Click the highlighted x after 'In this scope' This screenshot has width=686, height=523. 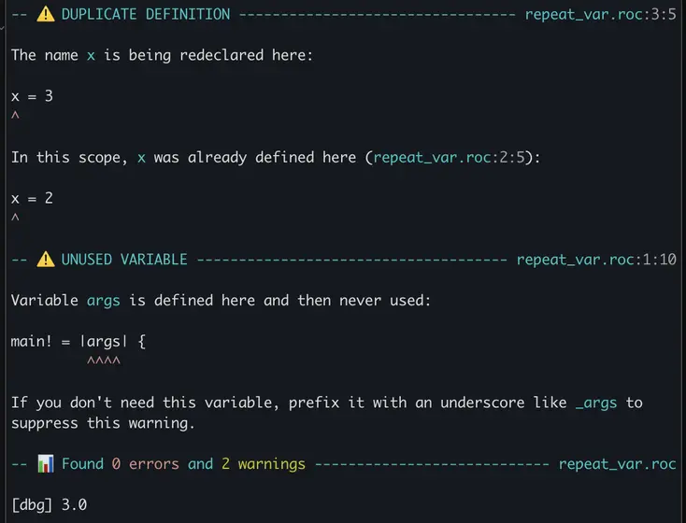tap(141, 158)
